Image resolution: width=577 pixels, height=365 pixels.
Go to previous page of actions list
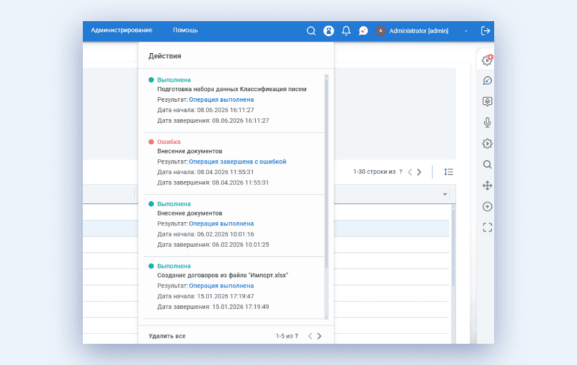click(310, 336)
